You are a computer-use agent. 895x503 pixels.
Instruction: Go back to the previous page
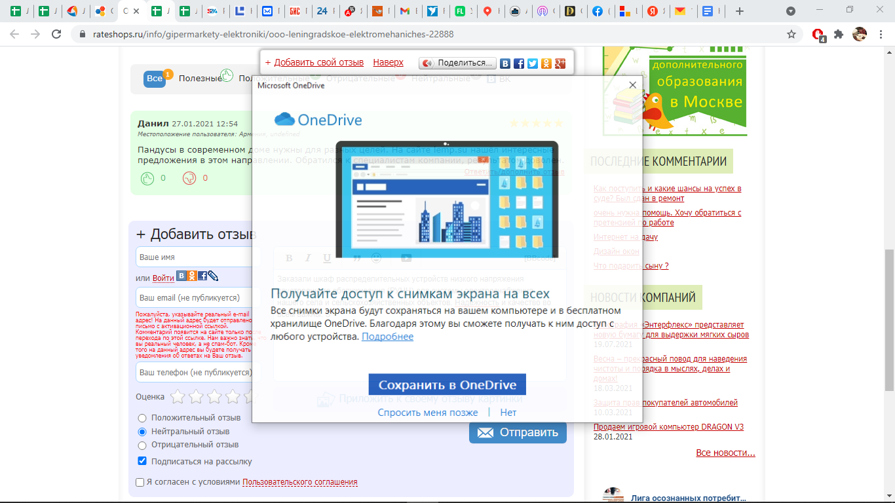[14, 34]
